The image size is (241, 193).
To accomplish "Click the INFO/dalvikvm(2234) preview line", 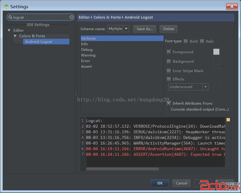I will coord(156,137).
